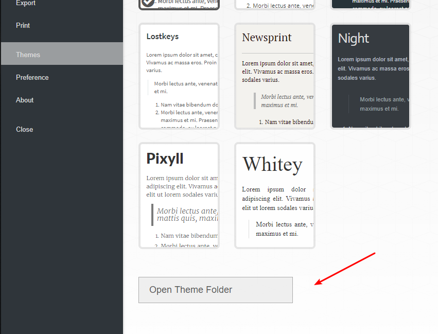This screenshot has height=334, width=438.
Task: Open the Preference sidebar section
Action: click(x=32, y=77)
